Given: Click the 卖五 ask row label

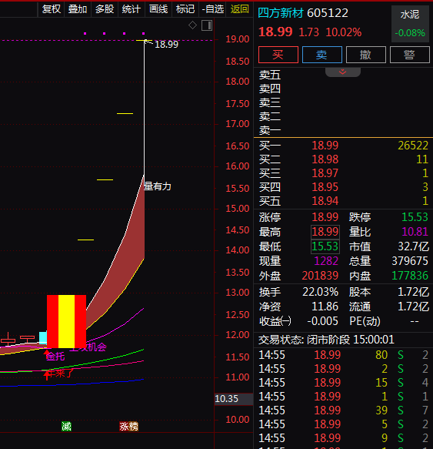Looking at the screenshot, I should 270,75.
